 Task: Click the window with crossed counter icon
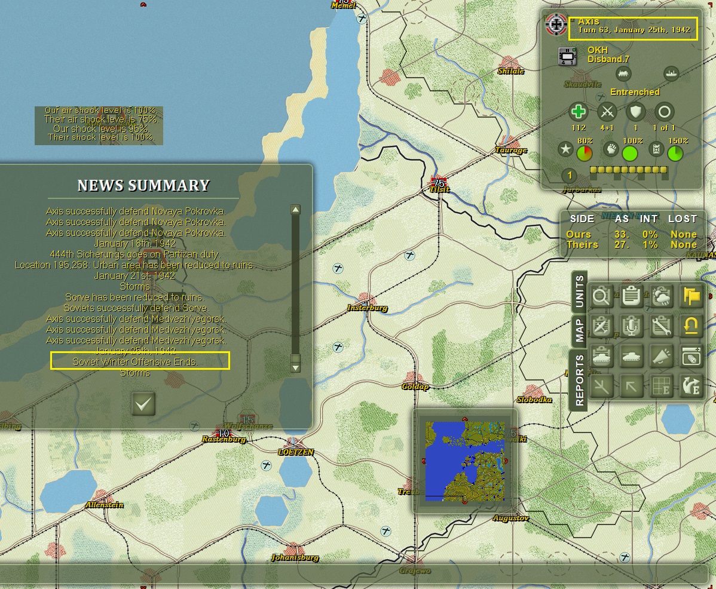coord(691,356)
